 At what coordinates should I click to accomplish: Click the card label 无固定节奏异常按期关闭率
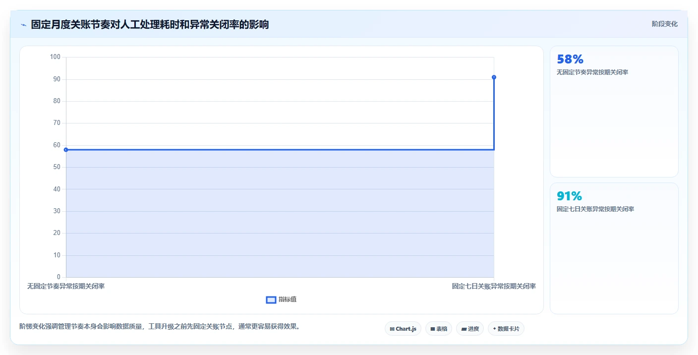592,72
